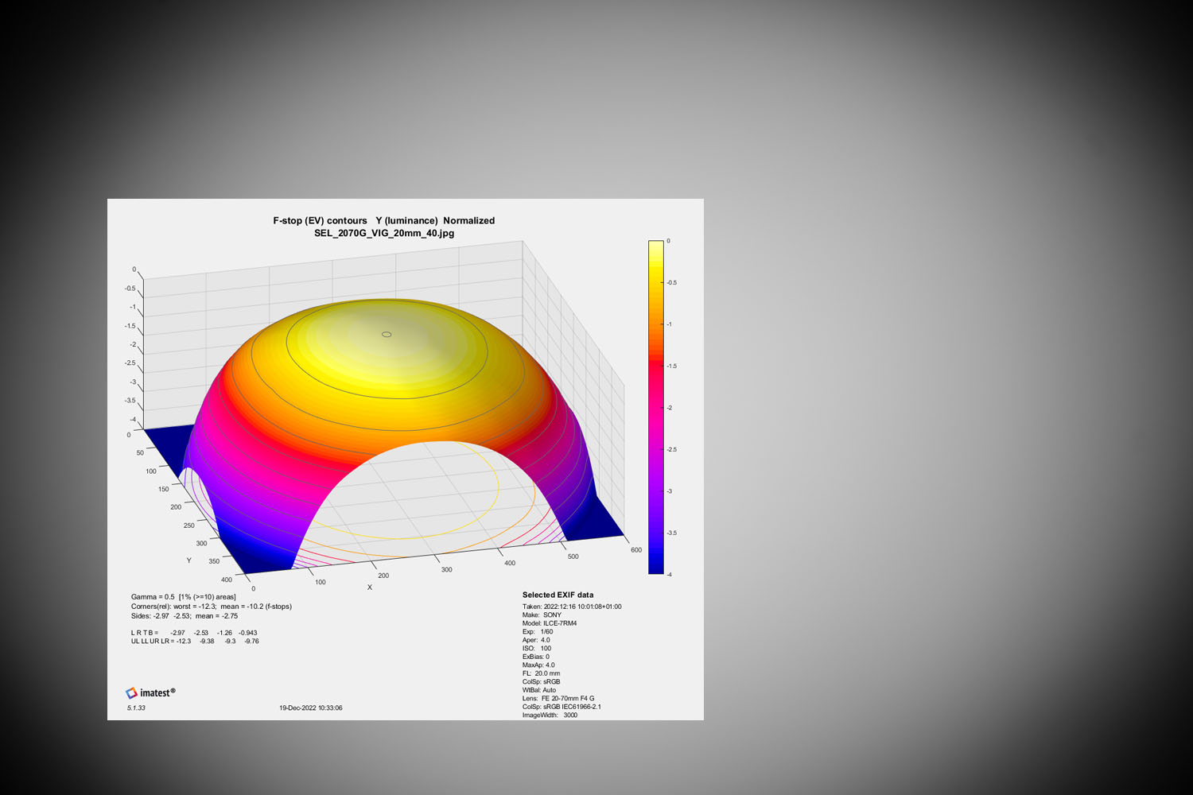Click the 'Selected EXIF data' heading
The width and height of the screenshot is (1193, 795).
[558, 595]
